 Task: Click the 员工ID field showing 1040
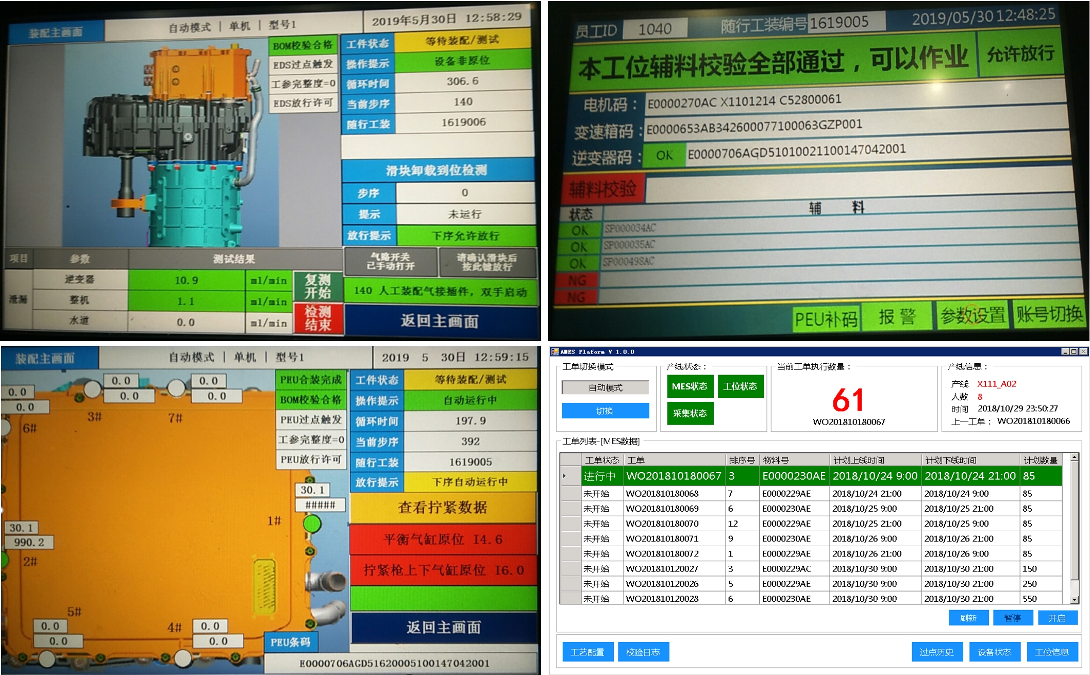click(655, 29)
